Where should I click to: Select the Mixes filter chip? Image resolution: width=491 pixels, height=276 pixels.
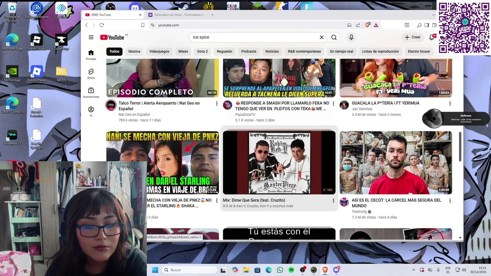pos(183,51)
